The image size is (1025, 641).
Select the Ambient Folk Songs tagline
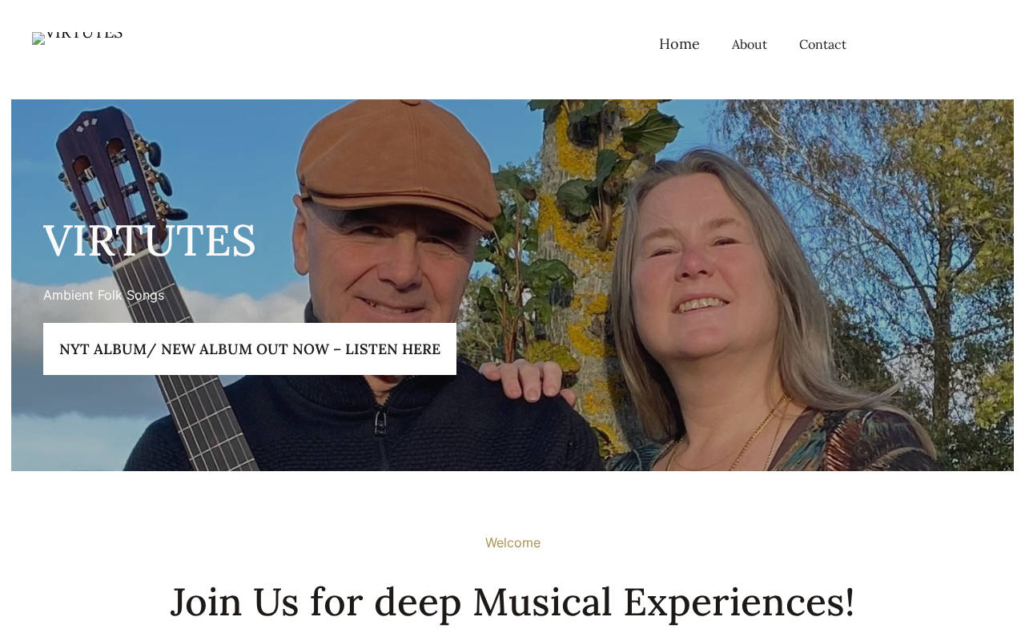tap(104, 295)
